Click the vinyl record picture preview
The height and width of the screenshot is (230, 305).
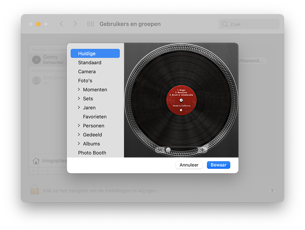point(181,100)
